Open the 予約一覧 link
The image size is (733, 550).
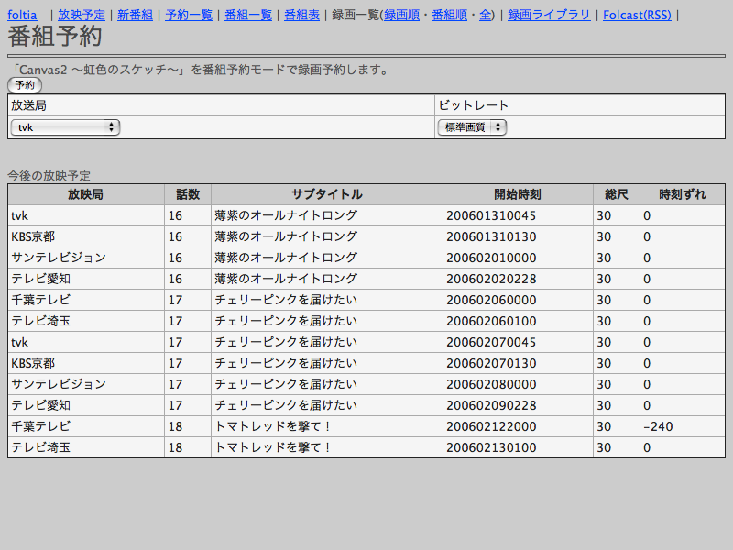(189, 15)
